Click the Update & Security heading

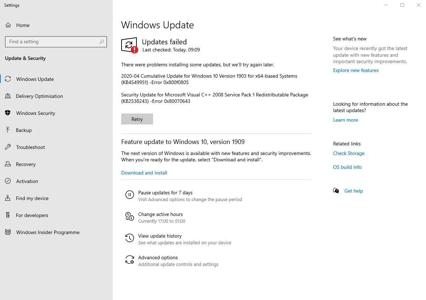[x=25, y=58]
